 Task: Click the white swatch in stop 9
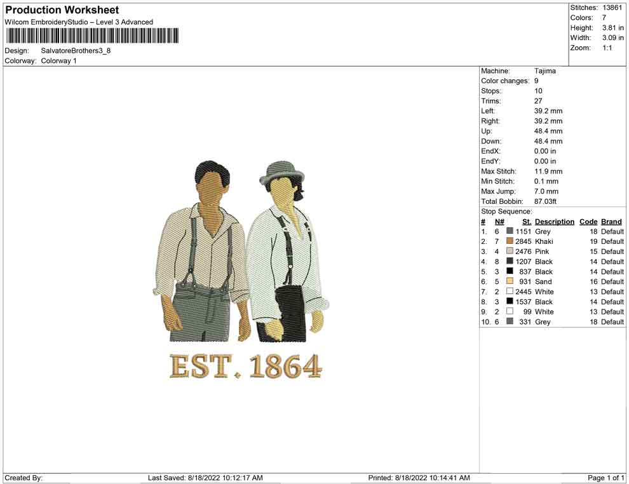coord(510,311)
